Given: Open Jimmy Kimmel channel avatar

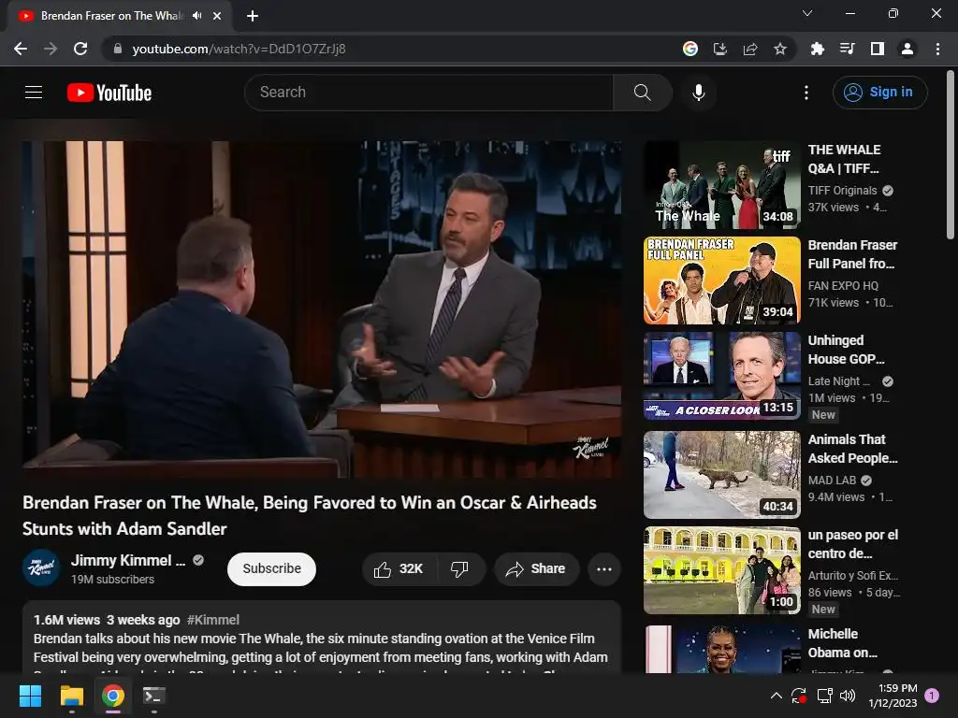Looking at the screenshot, I should (41, 567).
